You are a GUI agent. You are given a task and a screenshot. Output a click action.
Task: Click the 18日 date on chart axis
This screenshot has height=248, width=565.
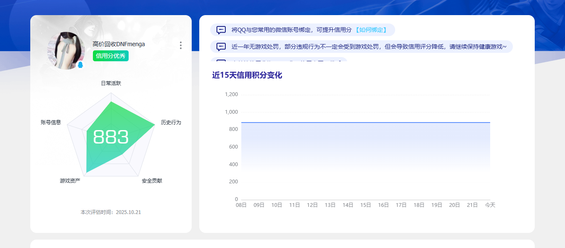point(419,205)
